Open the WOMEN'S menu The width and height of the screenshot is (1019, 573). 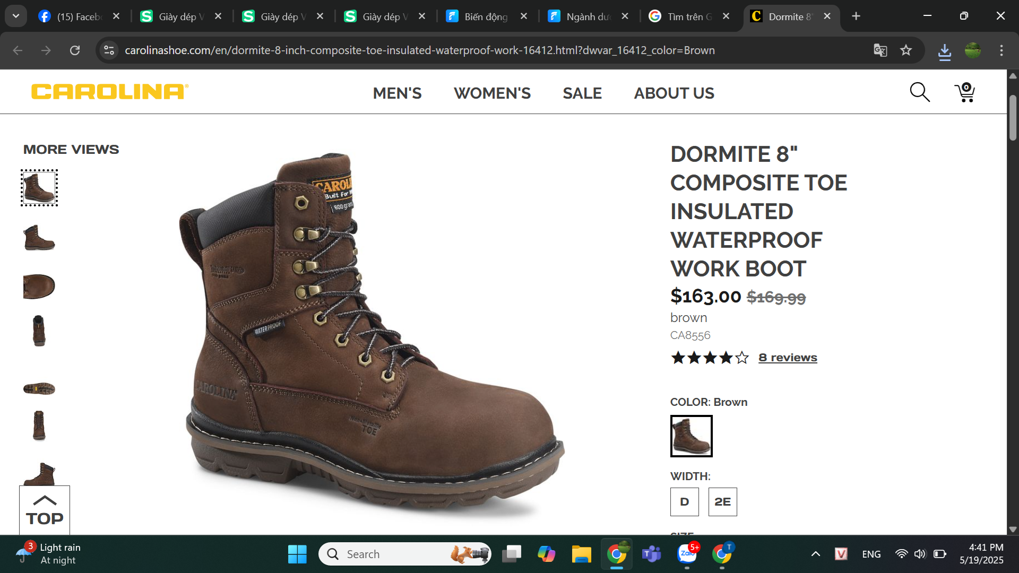pos(492,93)
